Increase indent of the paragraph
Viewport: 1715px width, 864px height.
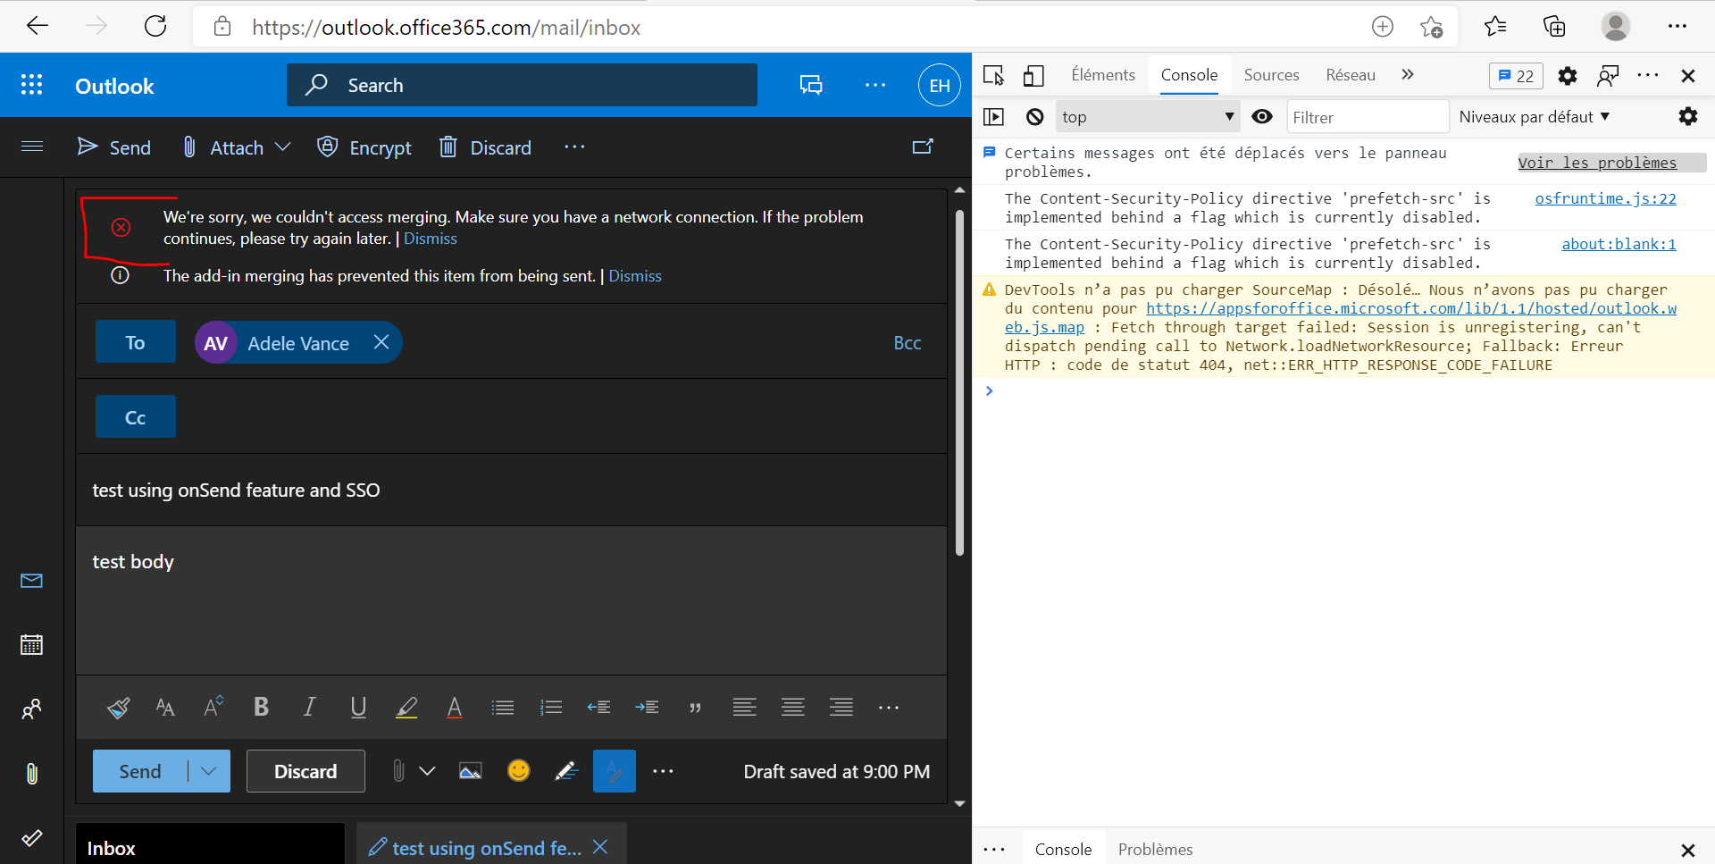(647, 708)
